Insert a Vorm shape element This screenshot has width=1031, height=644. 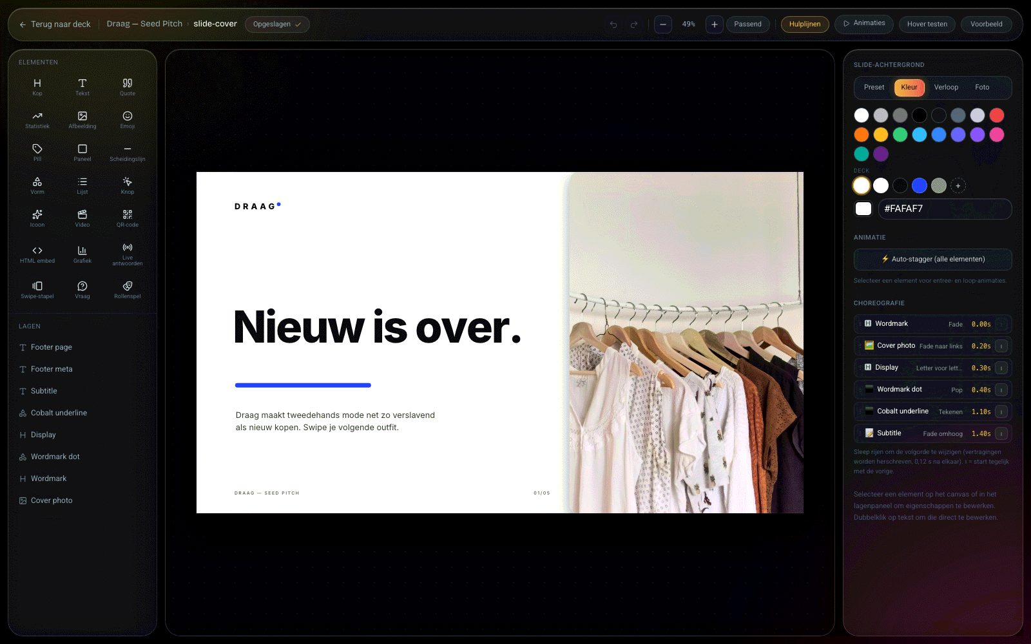pos(37,185)
